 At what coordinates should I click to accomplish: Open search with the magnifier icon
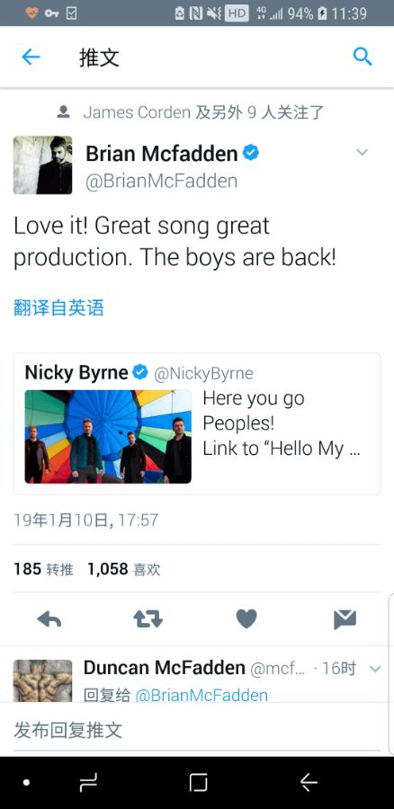362,57
